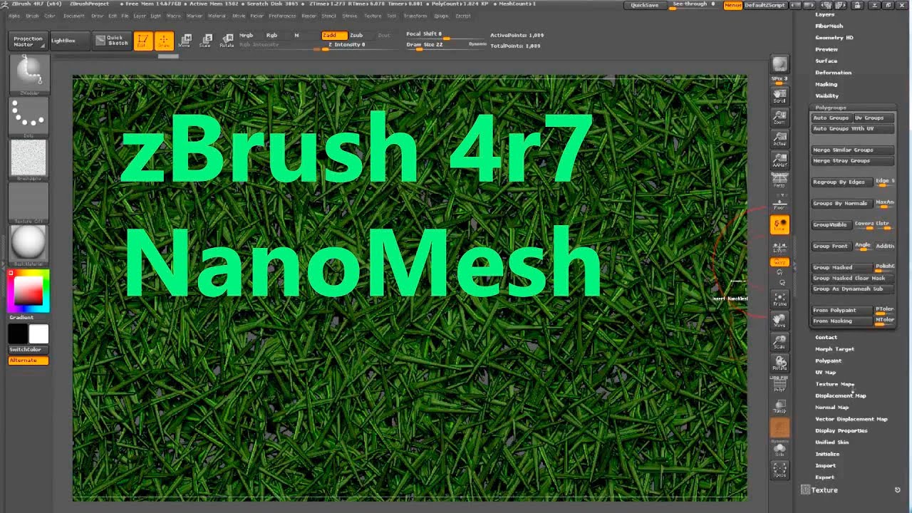This screenshot has width=912, height=513.
Task: Click the Xpose icon
Action: (780, 470)
